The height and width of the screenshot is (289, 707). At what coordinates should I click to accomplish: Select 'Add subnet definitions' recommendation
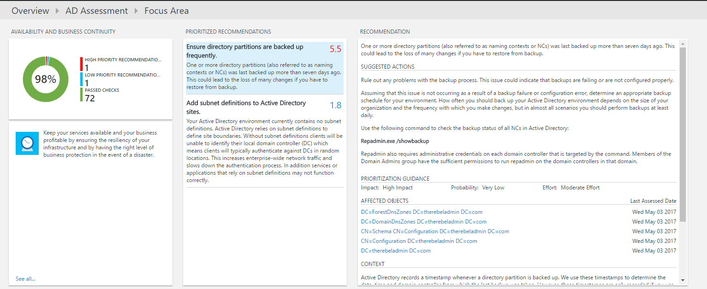pos(264,142)
